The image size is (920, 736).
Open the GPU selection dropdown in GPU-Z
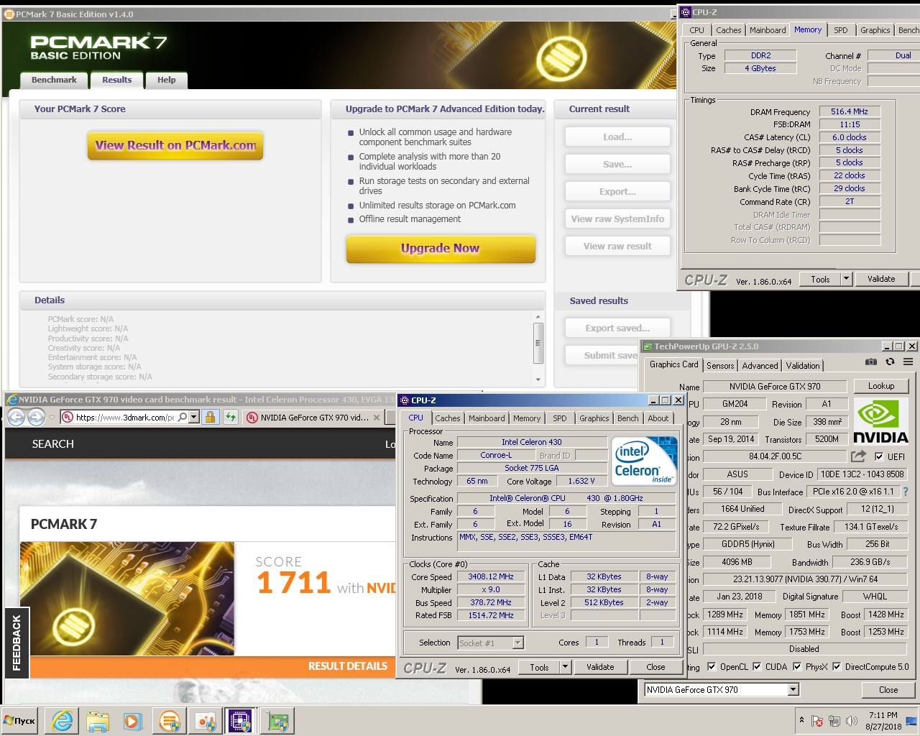[793, 690]
